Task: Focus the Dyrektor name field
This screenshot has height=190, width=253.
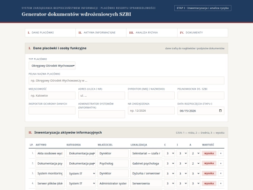Action: click(151, 96)
